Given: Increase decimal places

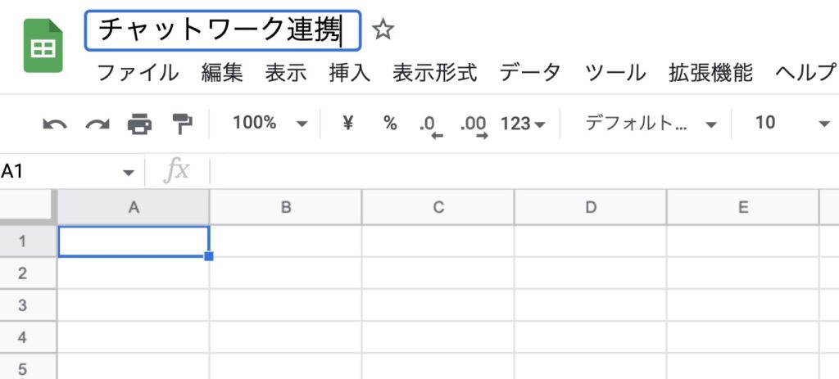Looking at the screenshot, I should 474,124.
